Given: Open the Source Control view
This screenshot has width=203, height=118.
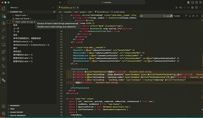Looking at the screenshot, I should coord(3,16).
